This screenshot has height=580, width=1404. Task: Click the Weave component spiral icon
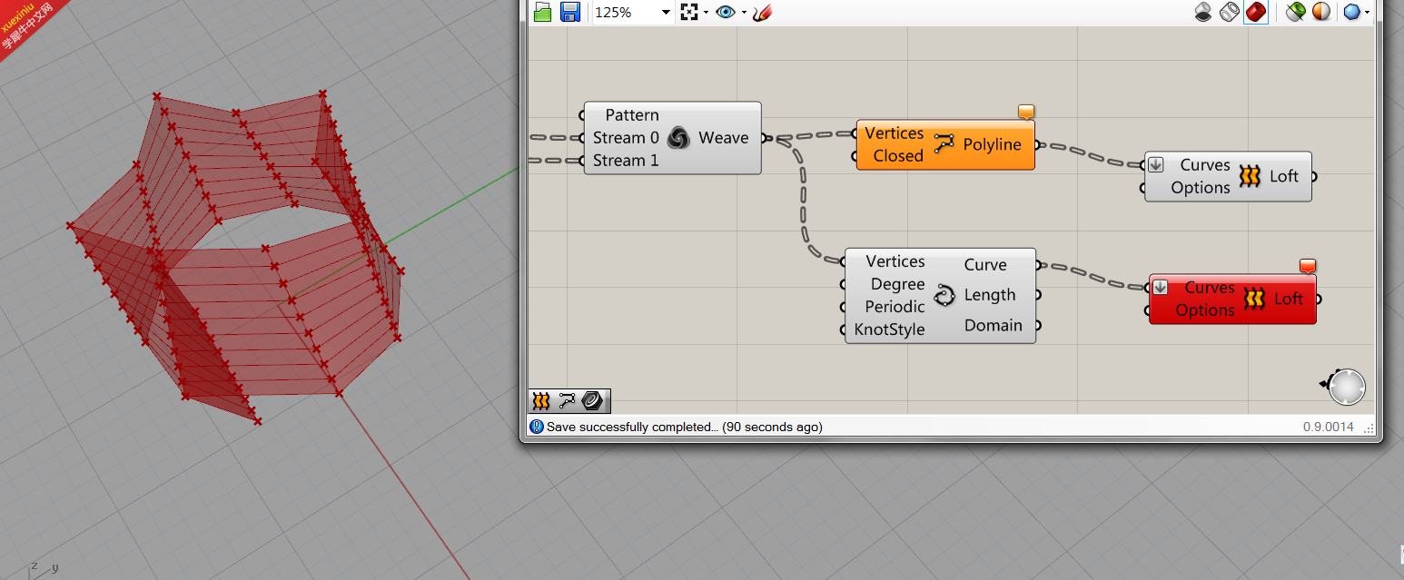(678, 138)
